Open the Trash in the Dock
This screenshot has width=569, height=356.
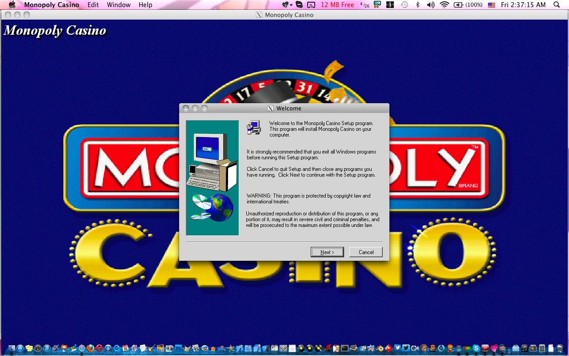click(x=560, y=348)
